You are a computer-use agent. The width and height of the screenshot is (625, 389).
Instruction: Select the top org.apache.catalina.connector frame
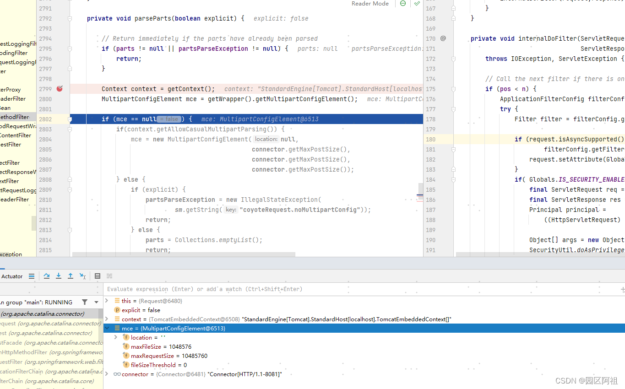click(x=51, y=314)
